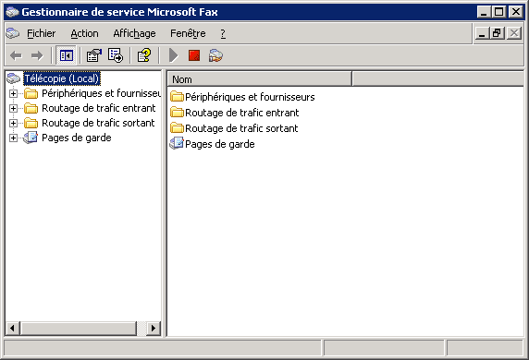Viewport: 529px width, 360px height.
Task: Stop the fax service with red square
Action: [x=194, y=55]
